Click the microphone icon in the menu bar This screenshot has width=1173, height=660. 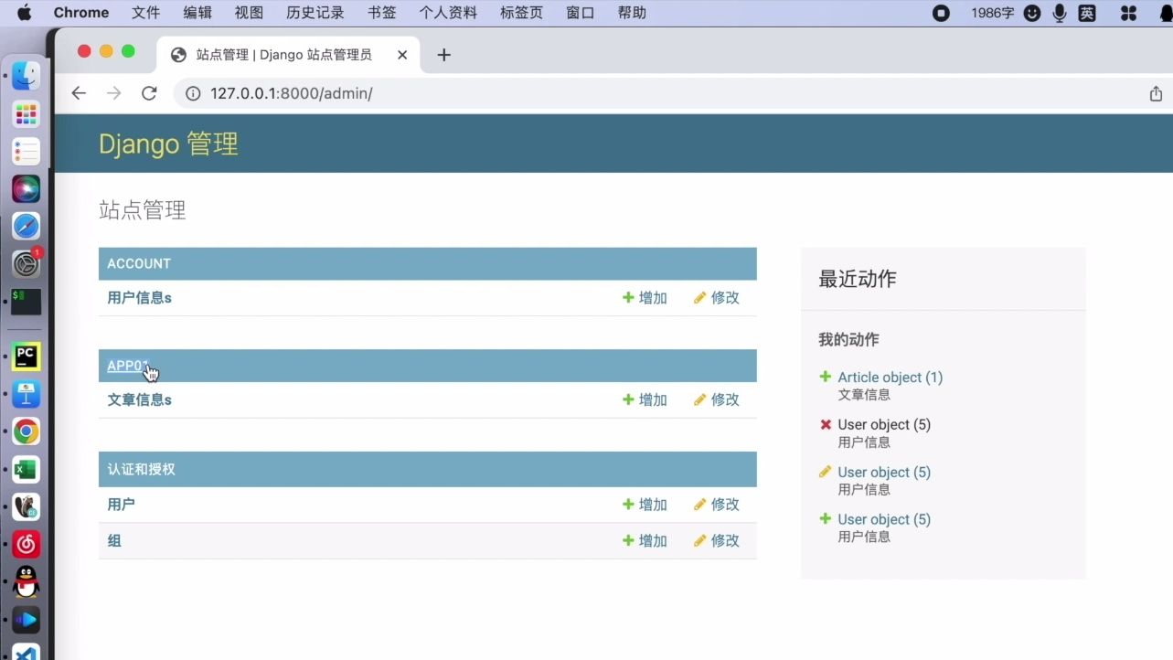coord(1059,12)
